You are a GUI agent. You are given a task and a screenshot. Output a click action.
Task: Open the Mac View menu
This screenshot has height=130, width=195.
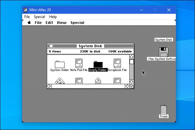coord(62,23)
